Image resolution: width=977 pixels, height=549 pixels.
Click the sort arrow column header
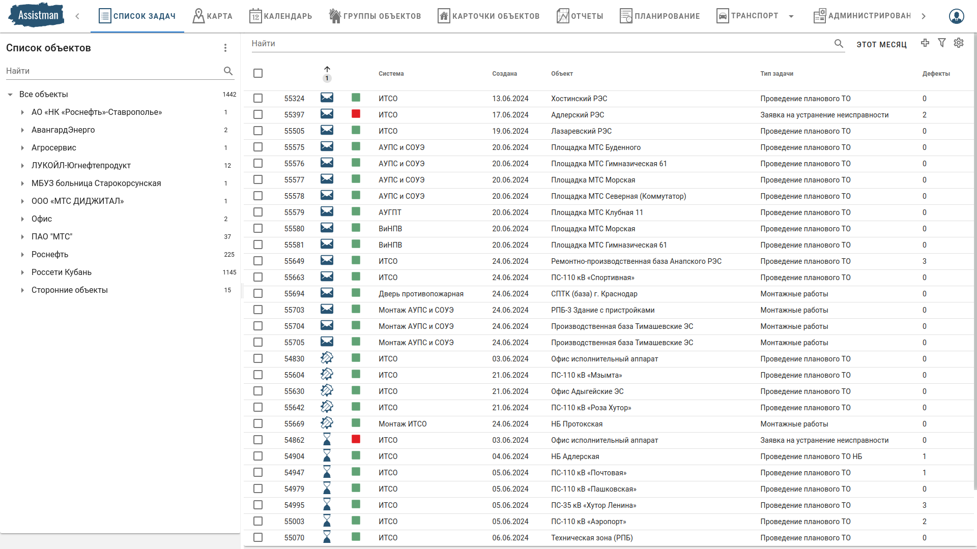click(327, 70)
